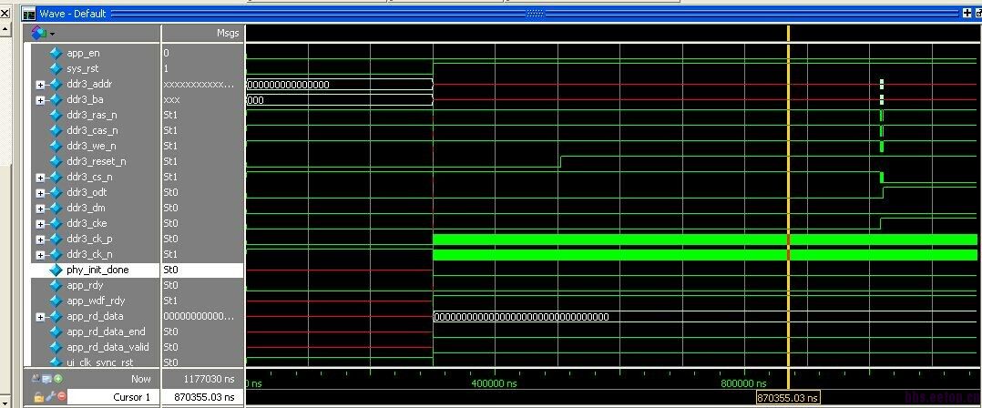Expand the ddr3_cke signal group

pos(40,224)
